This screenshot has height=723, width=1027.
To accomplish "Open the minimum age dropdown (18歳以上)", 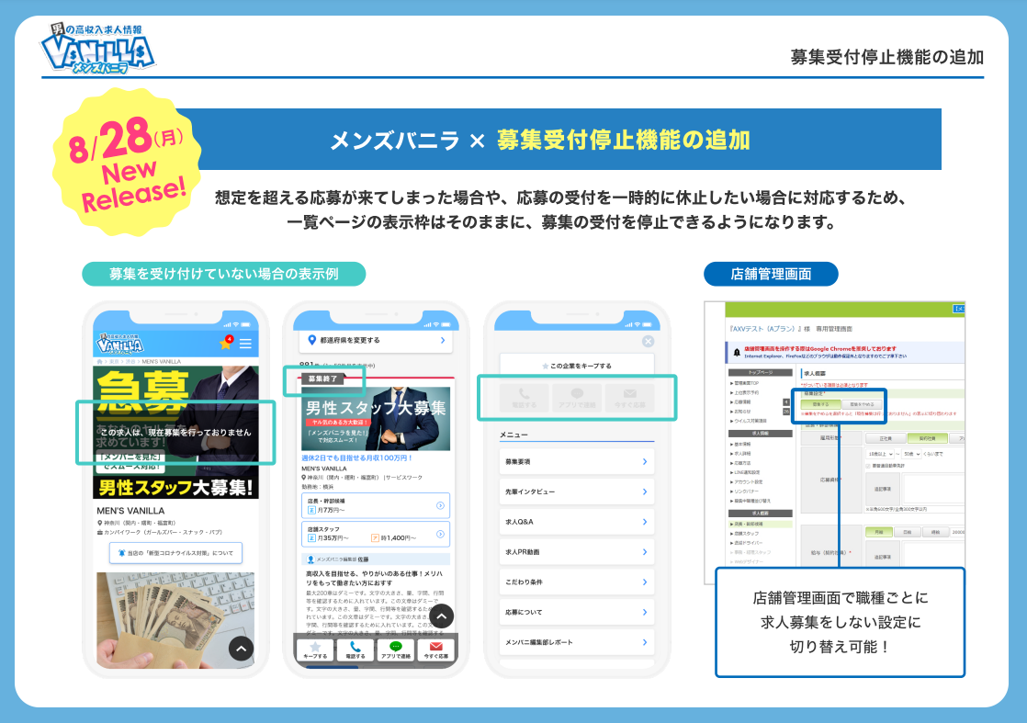I will (878, 454).
